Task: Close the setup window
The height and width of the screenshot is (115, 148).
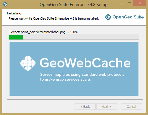Action: coord(140,3)
